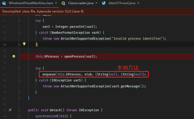Collapse the catch IOException block at line 34
Image resolution: width=194 pixels, height=119 pixels.
pos(19,80)
